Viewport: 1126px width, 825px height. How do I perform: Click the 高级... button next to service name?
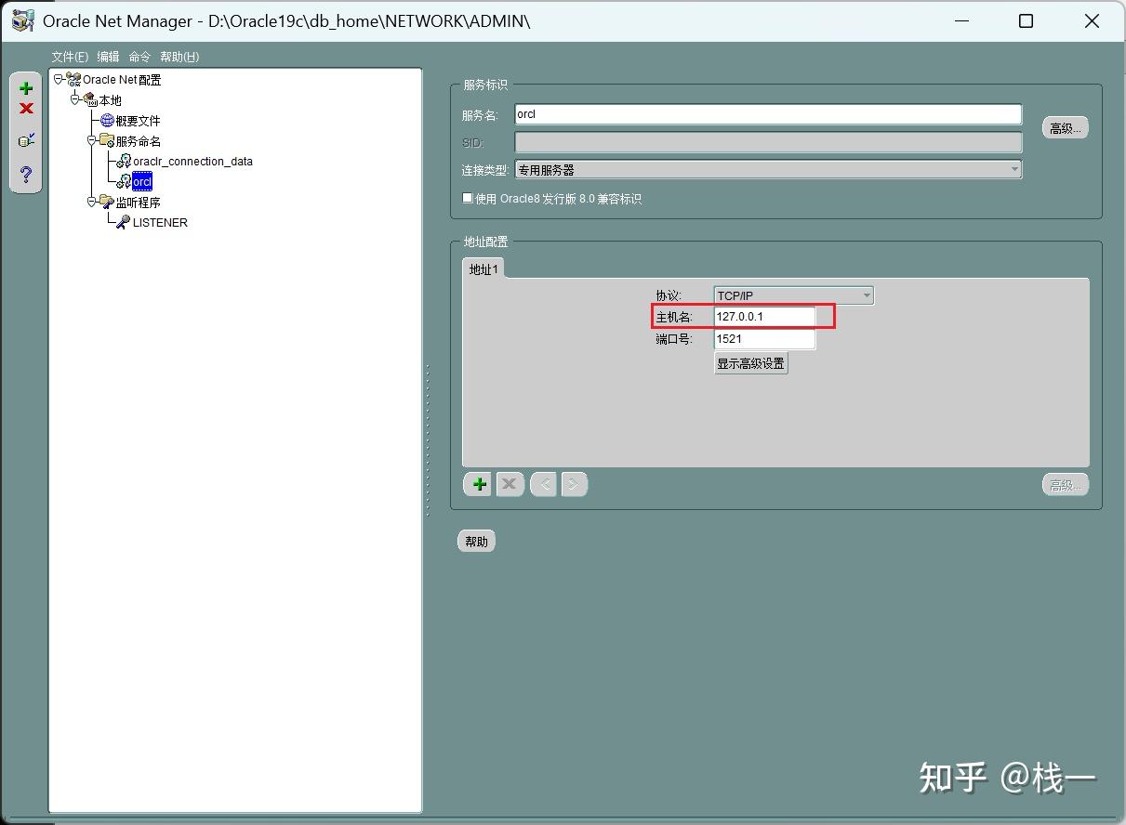tap(1066, 128)
